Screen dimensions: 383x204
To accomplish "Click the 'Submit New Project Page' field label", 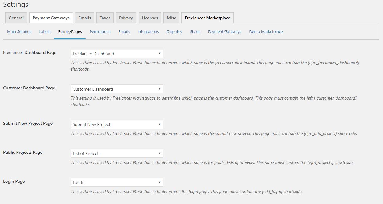I will [x=28, y=123].
